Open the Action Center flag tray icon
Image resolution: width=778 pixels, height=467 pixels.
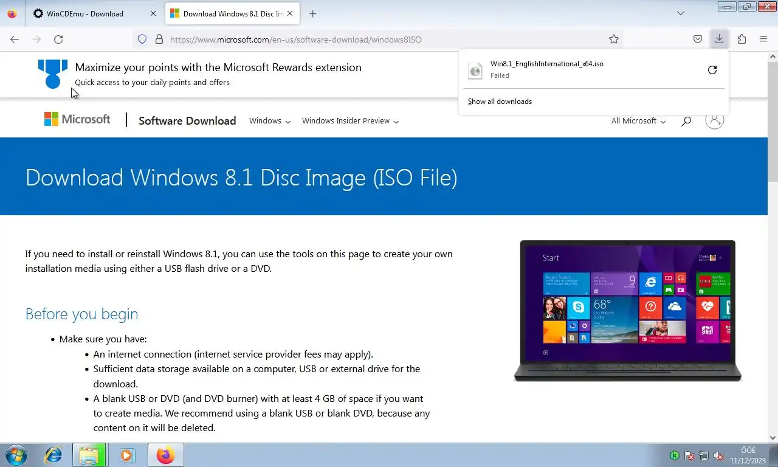[x=689, y=455]
